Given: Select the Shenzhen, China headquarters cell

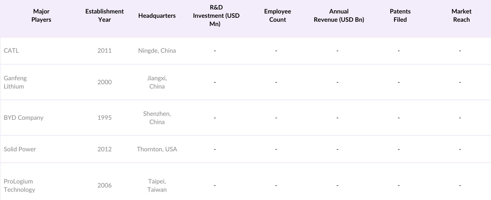Looking at the screenshot, I should tap(157, 118).
